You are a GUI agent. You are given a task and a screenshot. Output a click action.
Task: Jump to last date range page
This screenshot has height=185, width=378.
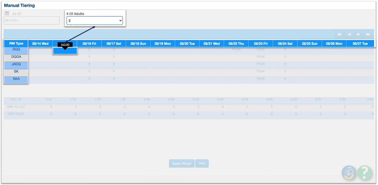click(368, 34)
